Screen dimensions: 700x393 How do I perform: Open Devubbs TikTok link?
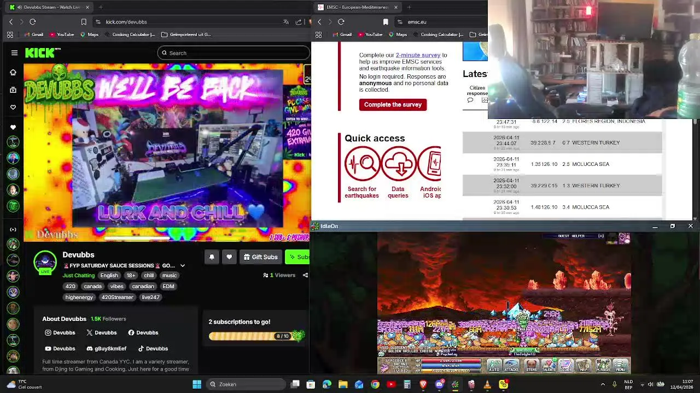tap(153, 348)
